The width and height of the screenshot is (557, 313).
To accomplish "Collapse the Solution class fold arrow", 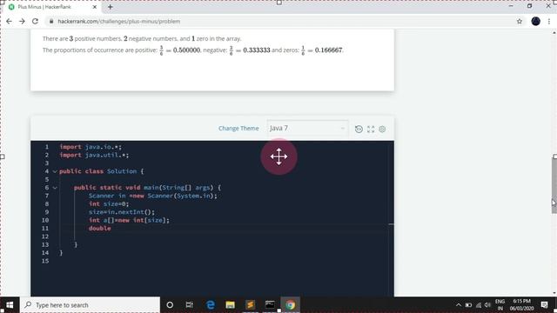I will (55, 171).
